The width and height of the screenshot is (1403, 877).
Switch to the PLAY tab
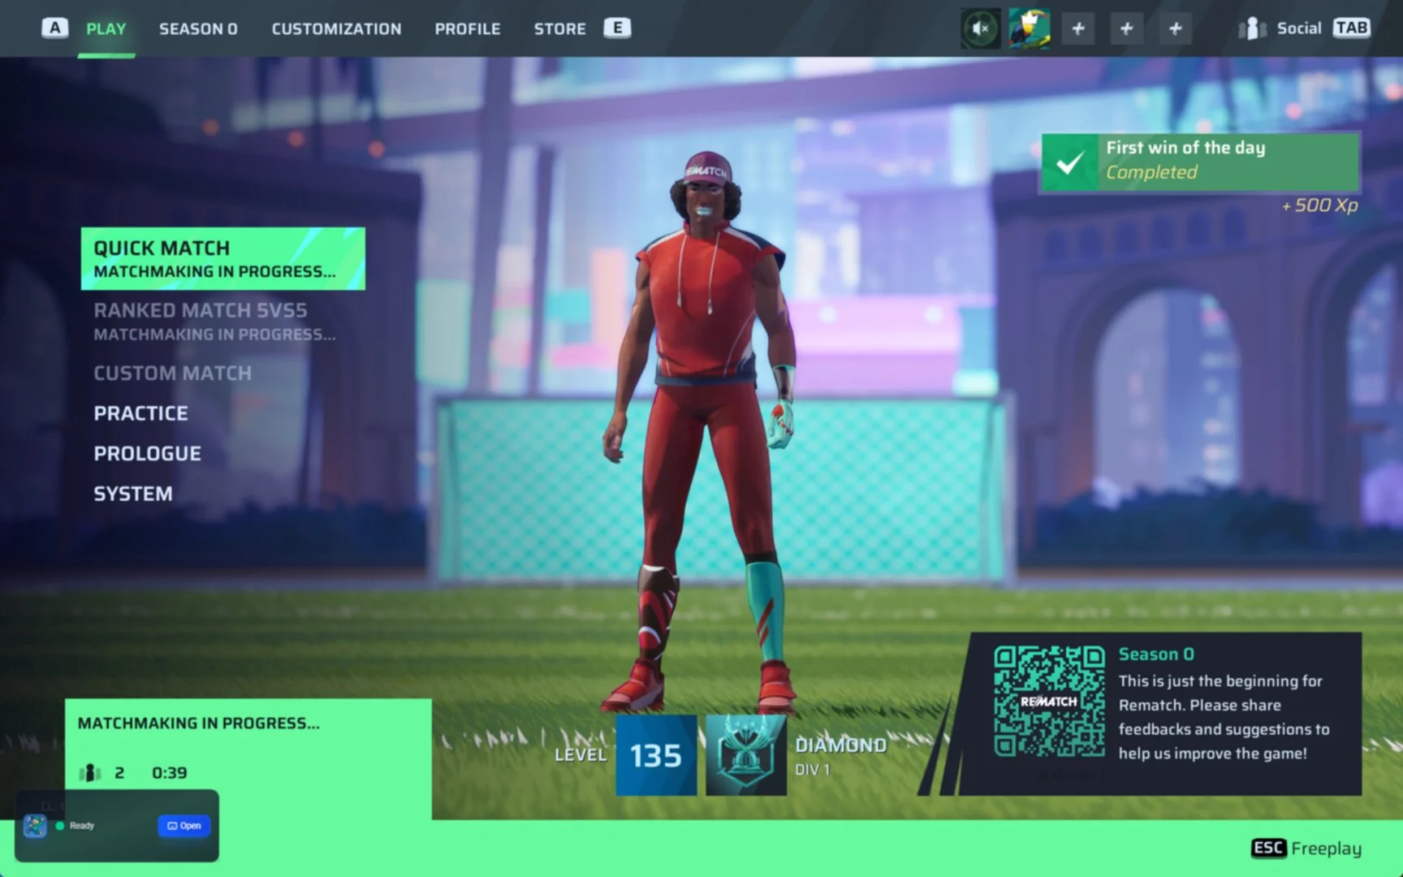click(x=106, y=29)
